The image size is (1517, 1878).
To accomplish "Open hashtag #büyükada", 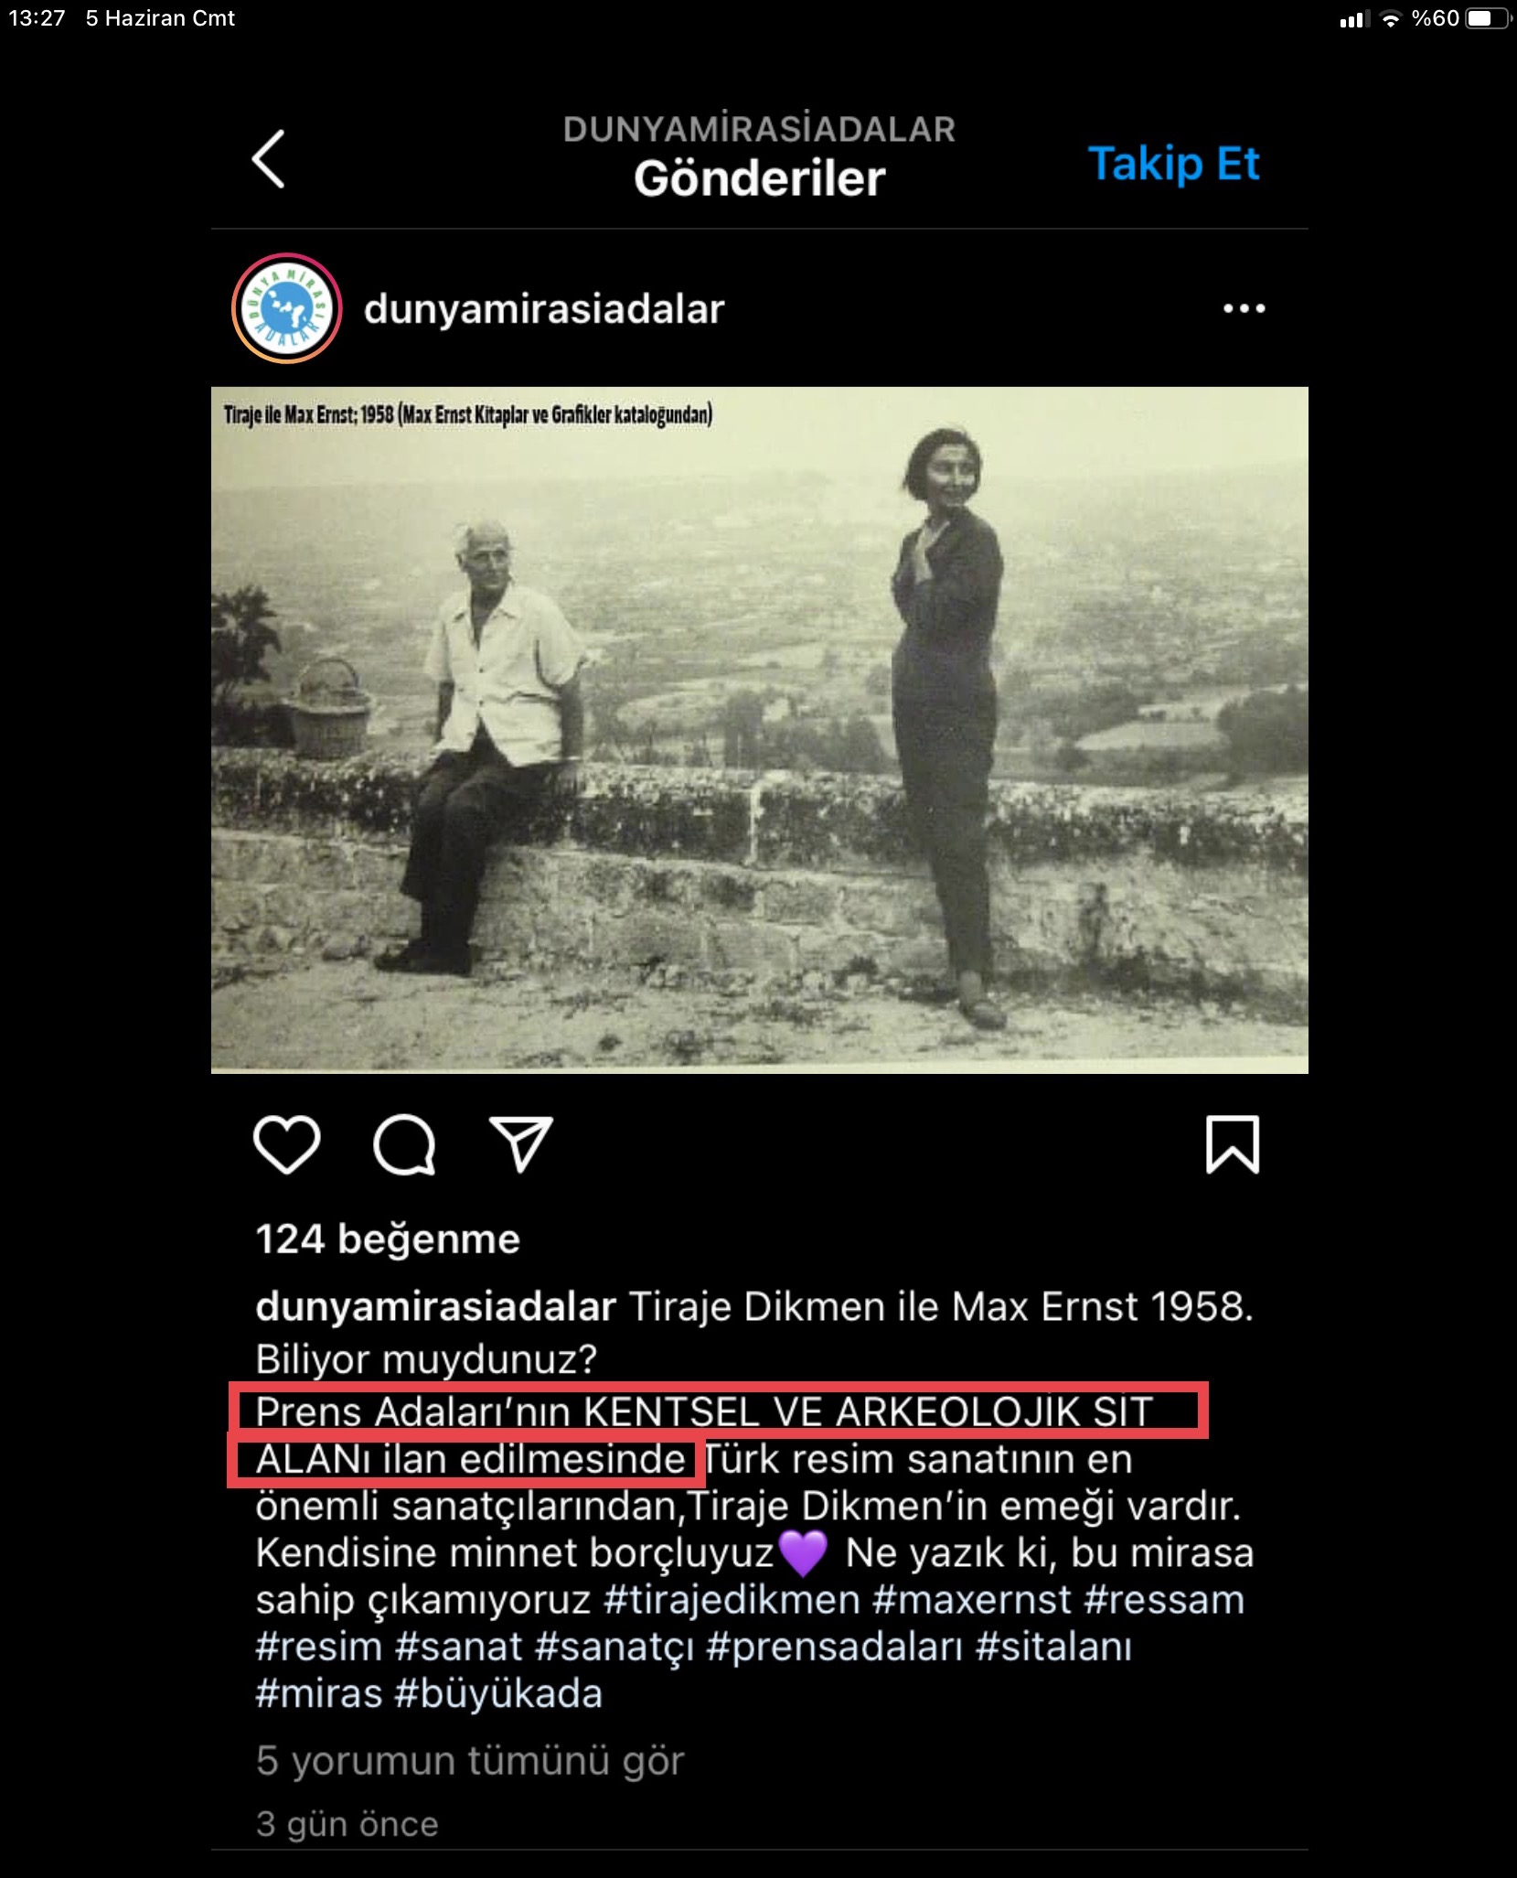I will click(x=499, y=1694).
